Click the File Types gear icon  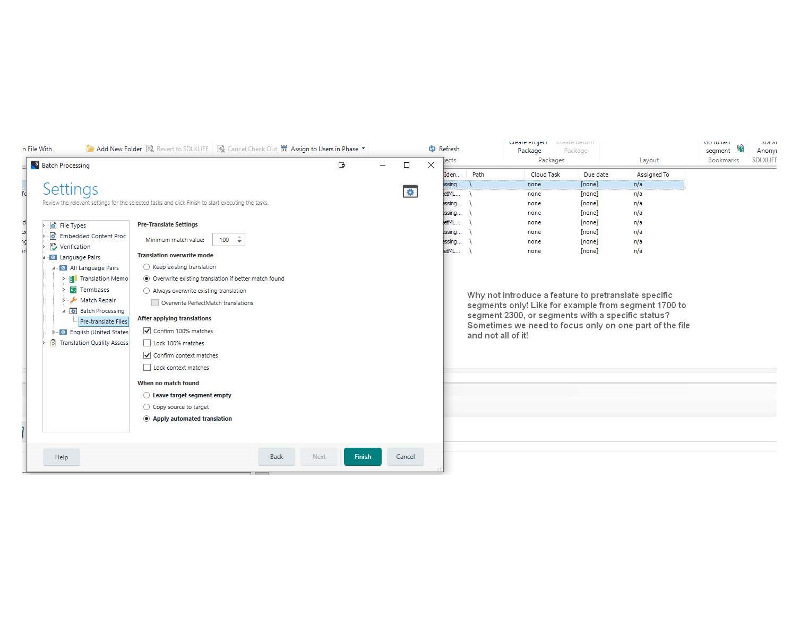click(x=53, y=225)
